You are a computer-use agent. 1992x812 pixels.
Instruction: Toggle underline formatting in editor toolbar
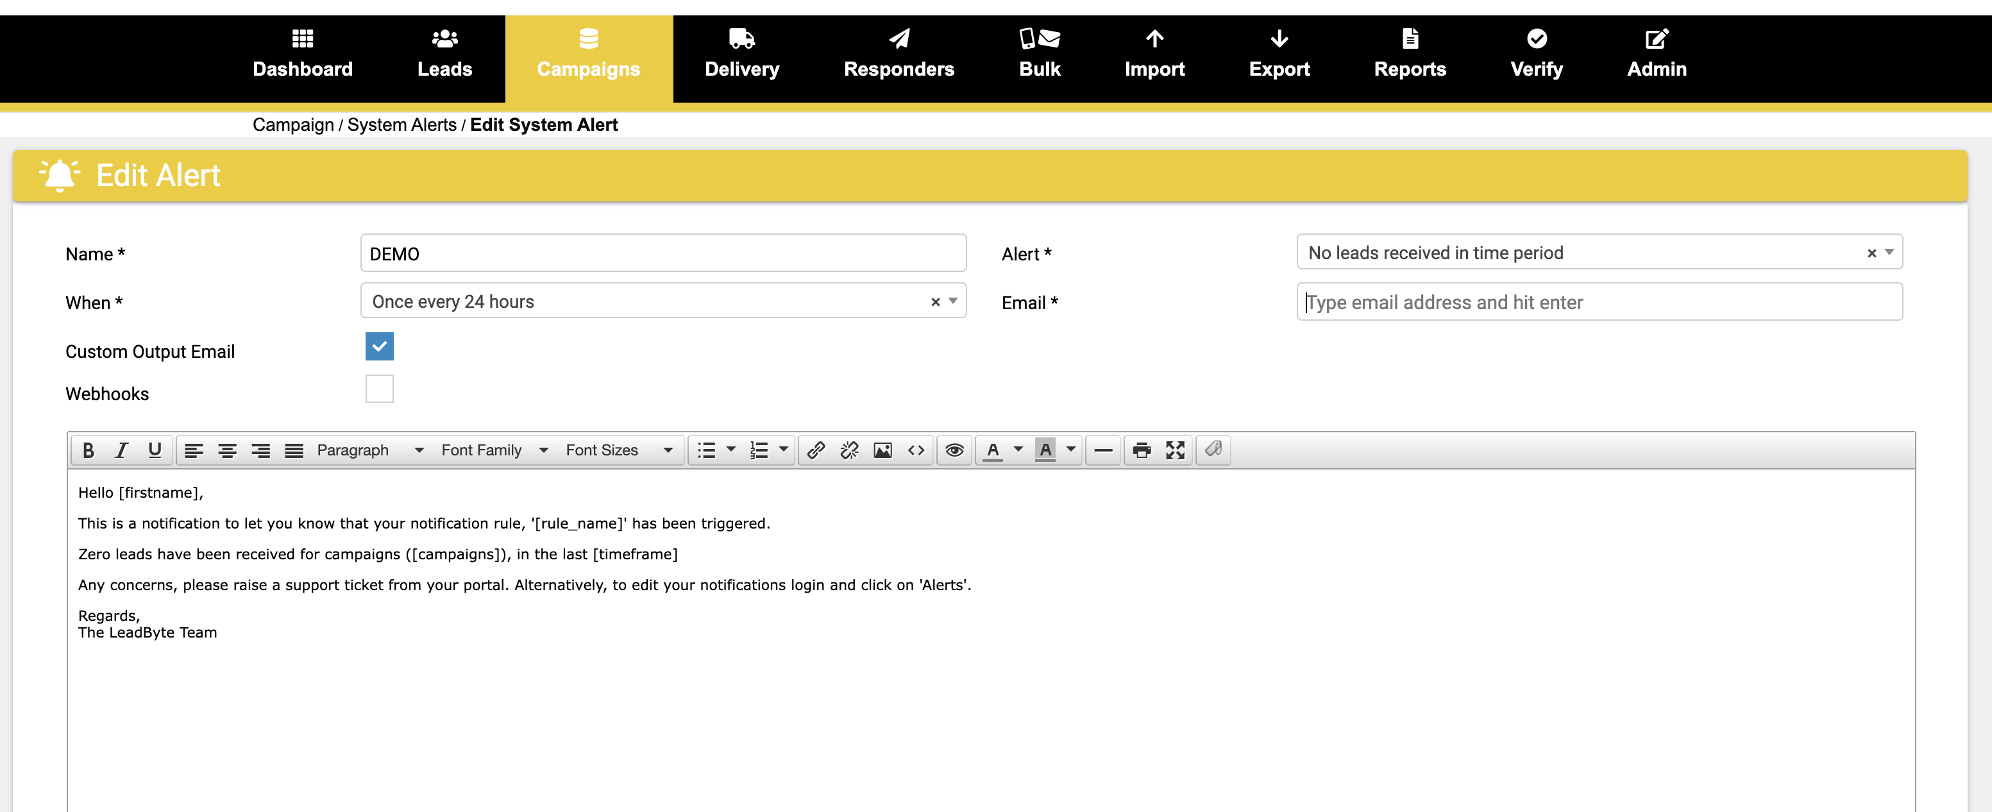[155, 450]
